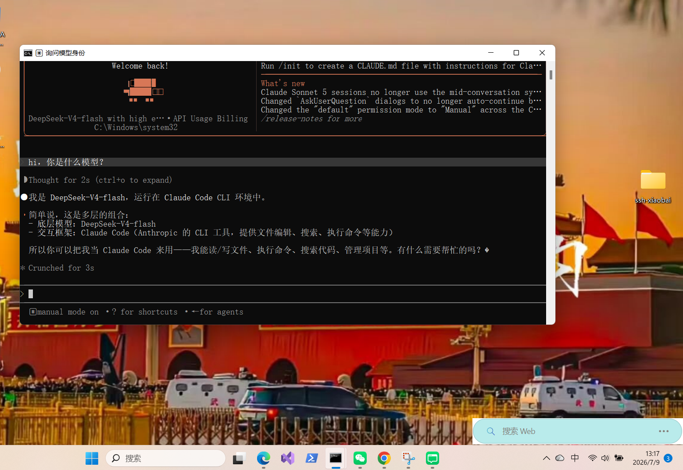Image resolution: width=683 pixels, height=470 pixels.
Task: Click the 询问模型身份 window title
Action: 65,53
